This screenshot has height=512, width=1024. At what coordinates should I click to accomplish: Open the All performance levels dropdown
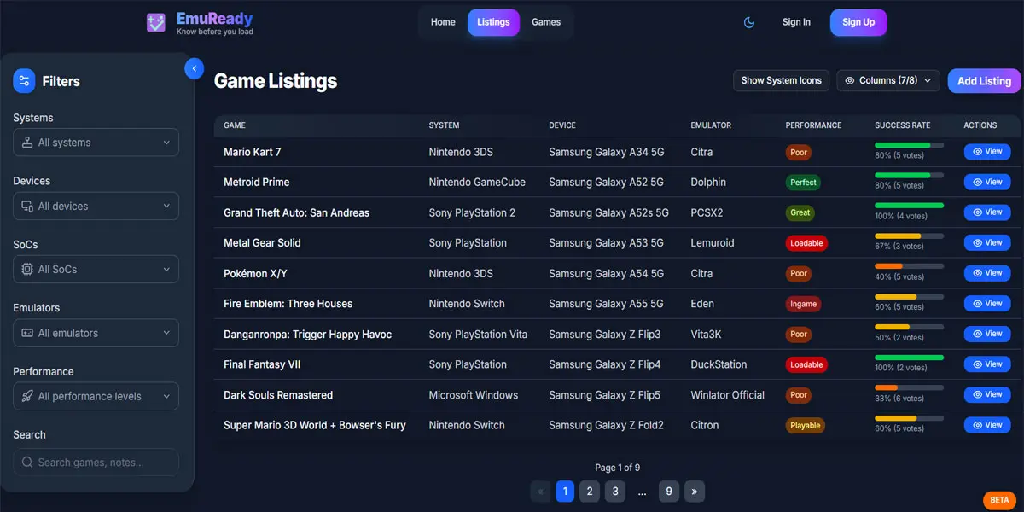pos(96,396)
